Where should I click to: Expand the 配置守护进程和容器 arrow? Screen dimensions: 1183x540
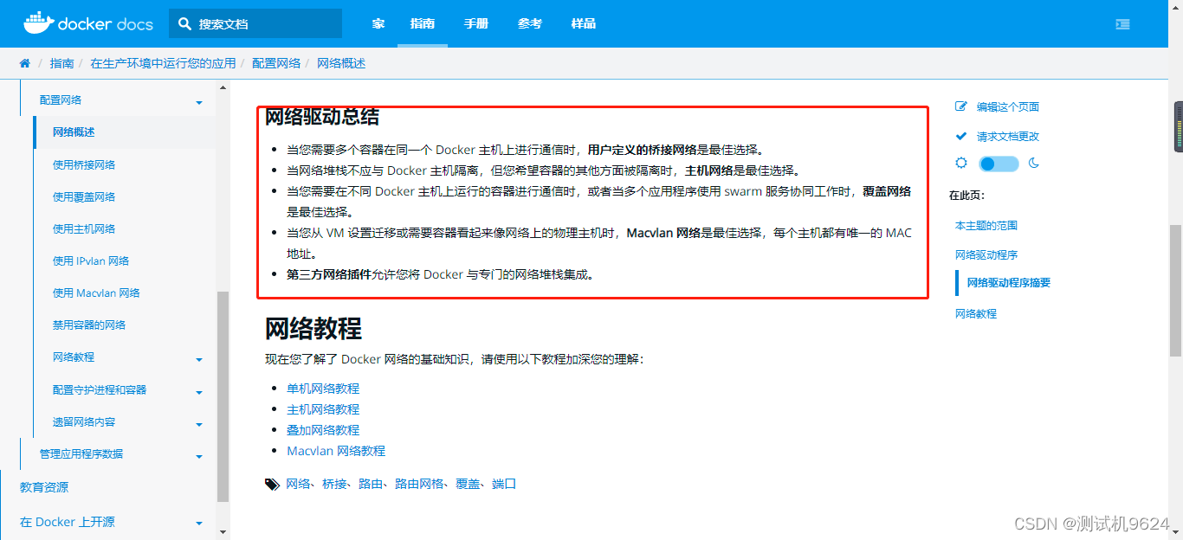coord(199,392)
